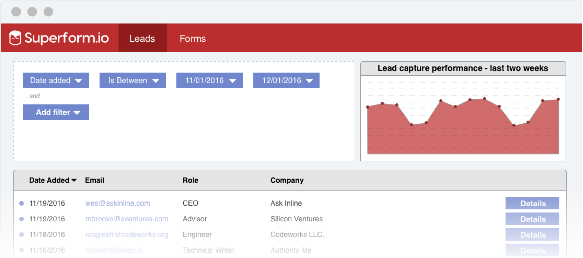583x258 pixels.
Task: Click the status dot for mbrooks@sventures.com row
Action: click(22, 219)
